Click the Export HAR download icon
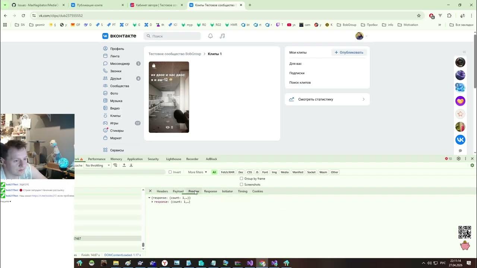The height and width of the screenshot is (268, 477). point(131,165)
